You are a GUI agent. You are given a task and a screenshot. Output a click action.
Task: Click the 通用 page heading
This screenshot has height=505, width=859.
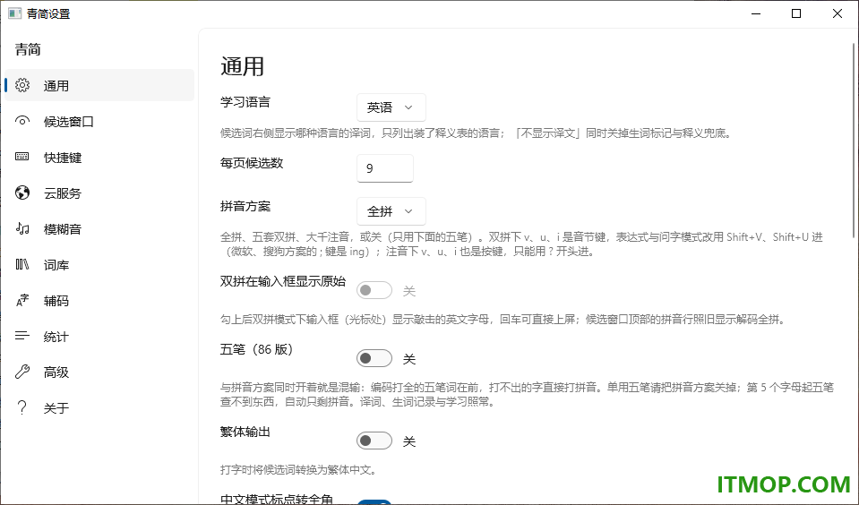pyautogui.click(x=242, y=66)
